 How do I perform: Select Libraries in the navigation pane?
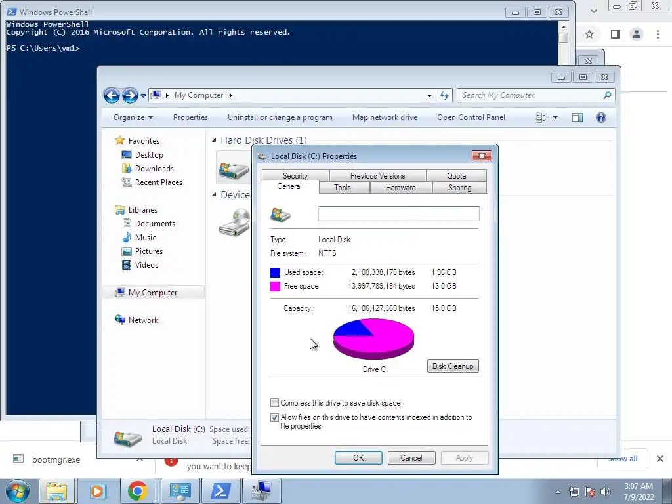[x=142, y=209]
